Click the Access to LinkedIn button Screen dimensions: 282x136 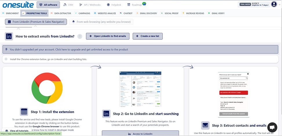pos(140,134)
